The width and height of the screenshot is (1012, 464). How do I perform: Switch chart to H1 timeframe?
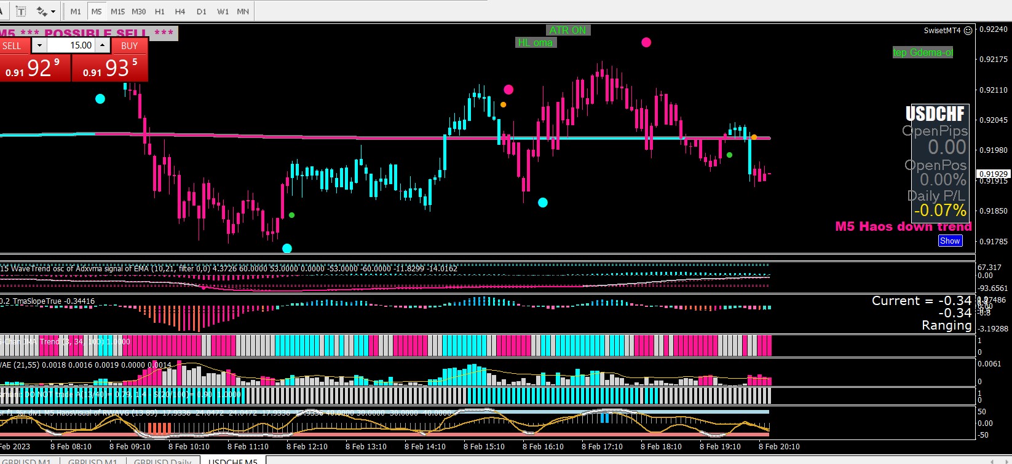(x=160, y=11)
